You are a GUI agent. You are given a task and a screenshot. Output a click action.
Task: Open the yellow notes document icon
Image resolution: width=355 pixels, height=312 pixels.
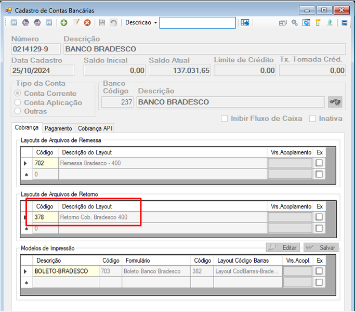318,23
